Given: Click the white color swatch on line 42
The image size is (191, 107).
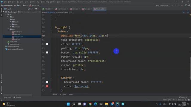Looking at the screenshot, I should [47, 44].
